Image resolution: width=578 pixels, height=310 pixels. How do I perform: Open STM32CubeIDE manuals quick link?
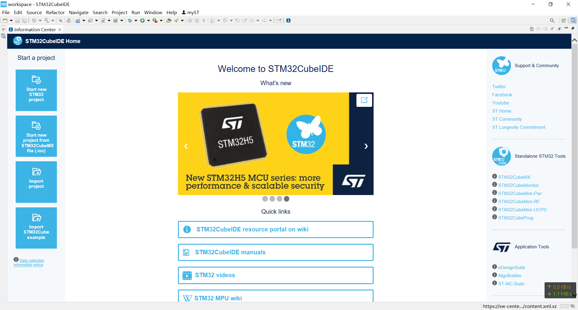click(x=275, y=252)
